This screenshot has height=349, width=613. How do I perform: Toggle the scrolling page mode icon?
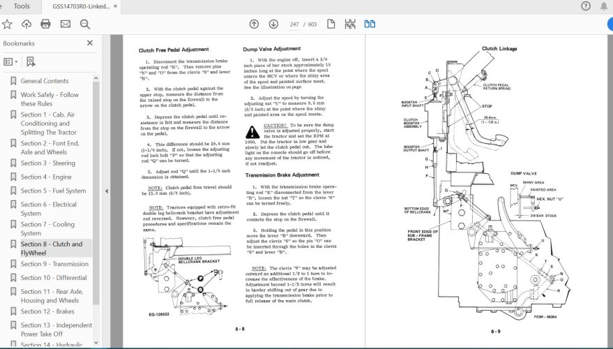click(350, 24)
